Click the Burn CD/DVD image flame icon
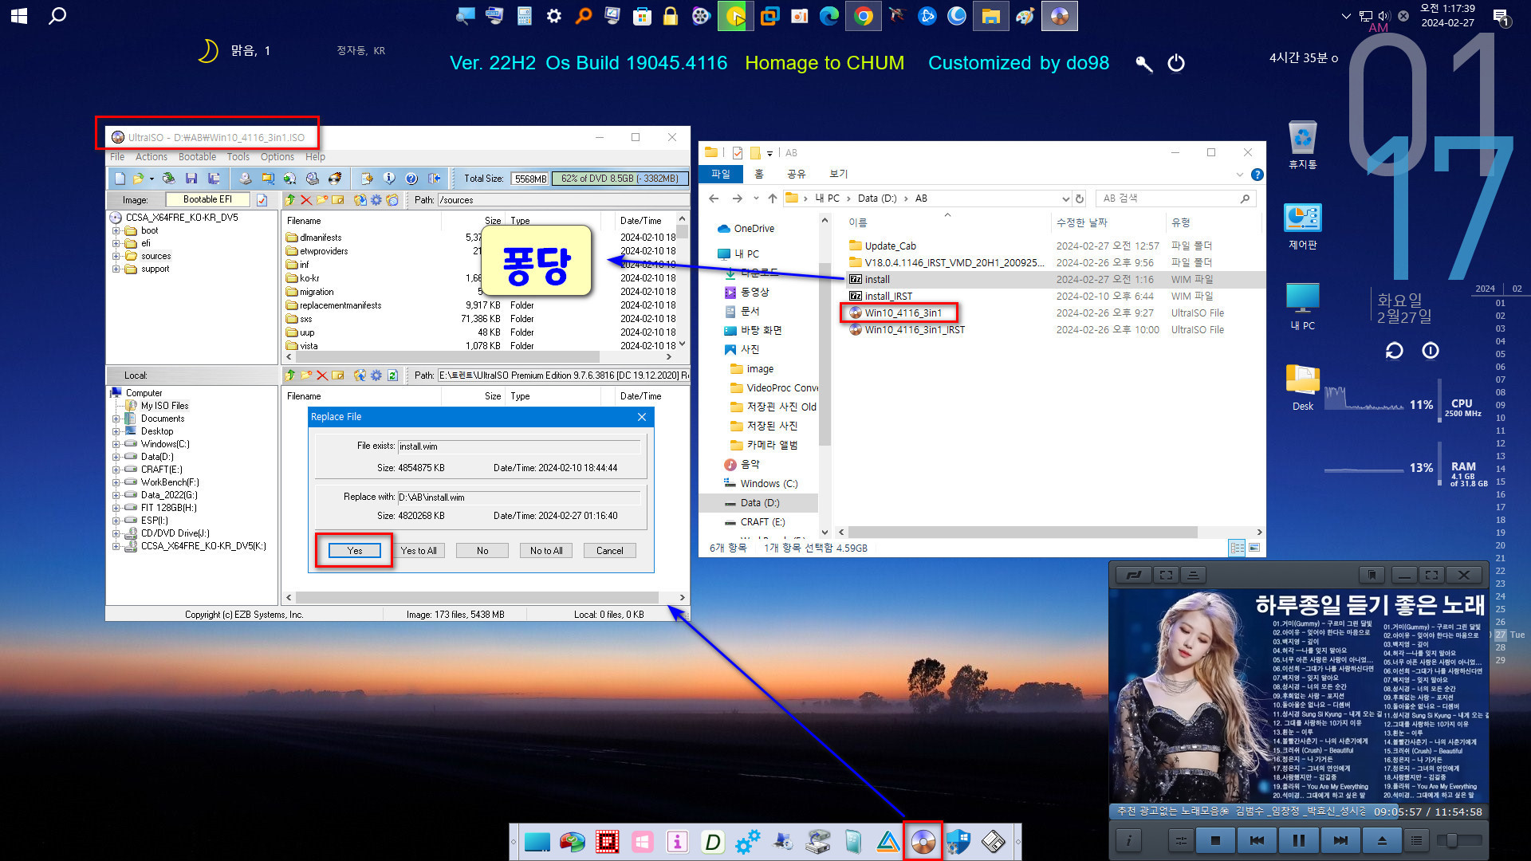Image resolution: width=1531 pixels, height=861 pixels. coord(335,179)
